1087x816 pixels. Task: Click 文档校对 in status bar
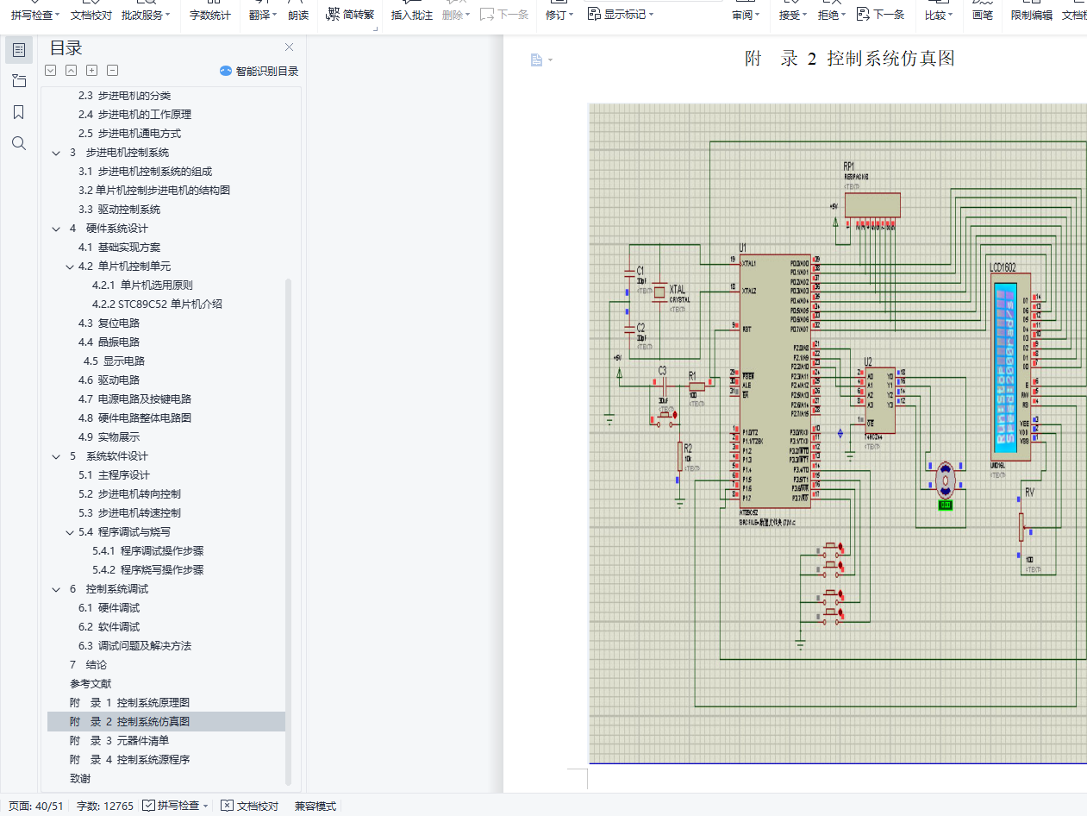pos(250,806)
